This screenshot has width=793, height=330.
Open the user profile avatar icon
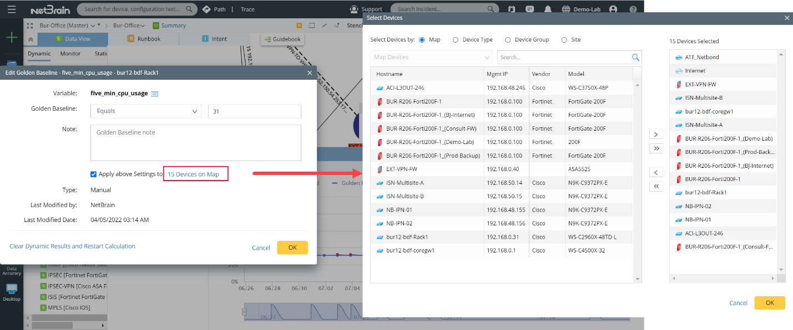[x=613, y=9]
